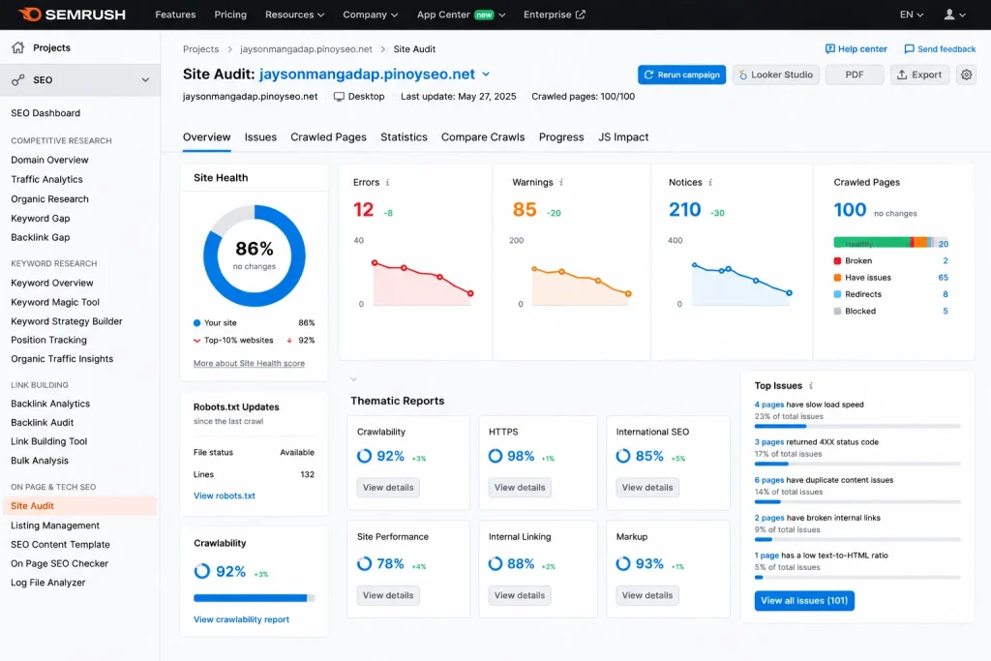Open Backlink Audit in sidebar
This screenshot has width=991, height=661.
point(43,422)
